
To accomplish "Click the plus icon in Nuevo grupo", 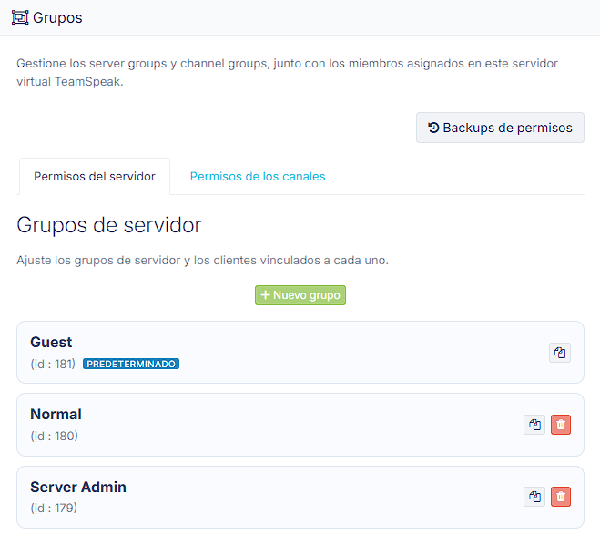I will pos(265,295).
